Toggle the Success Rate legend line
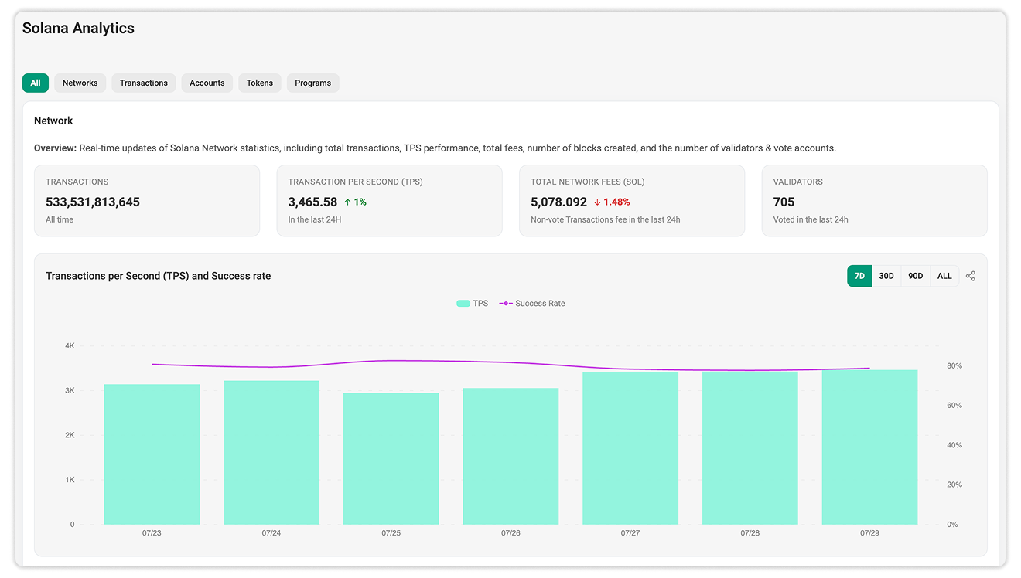The image size is (1021, 578). pyautogui.click(x=506, y=304)
